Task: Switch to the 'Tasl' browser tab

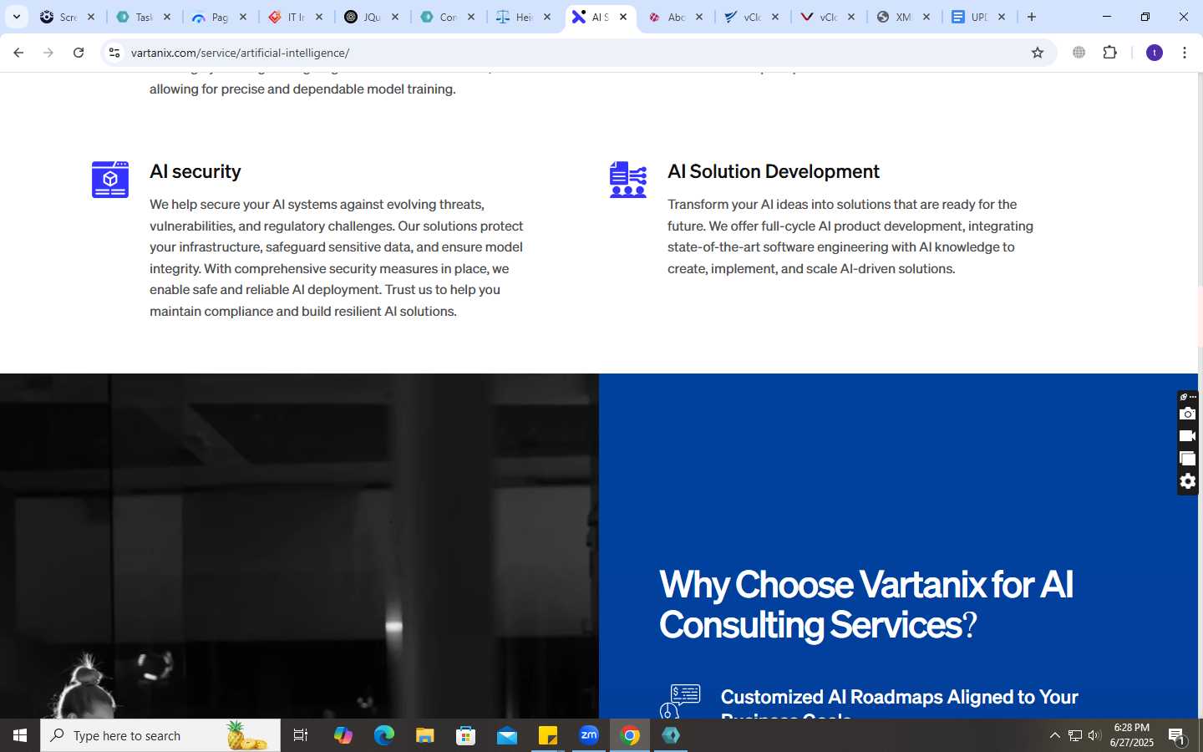Action: tap(143, 17)
